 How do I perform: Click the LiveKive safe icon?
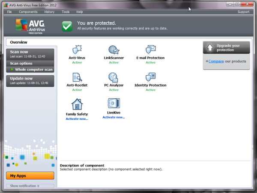click(x=114, y=104)
